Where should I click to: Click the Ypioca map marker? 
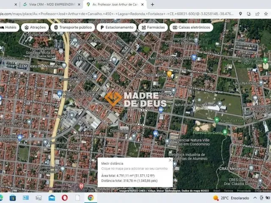[72, 115]
